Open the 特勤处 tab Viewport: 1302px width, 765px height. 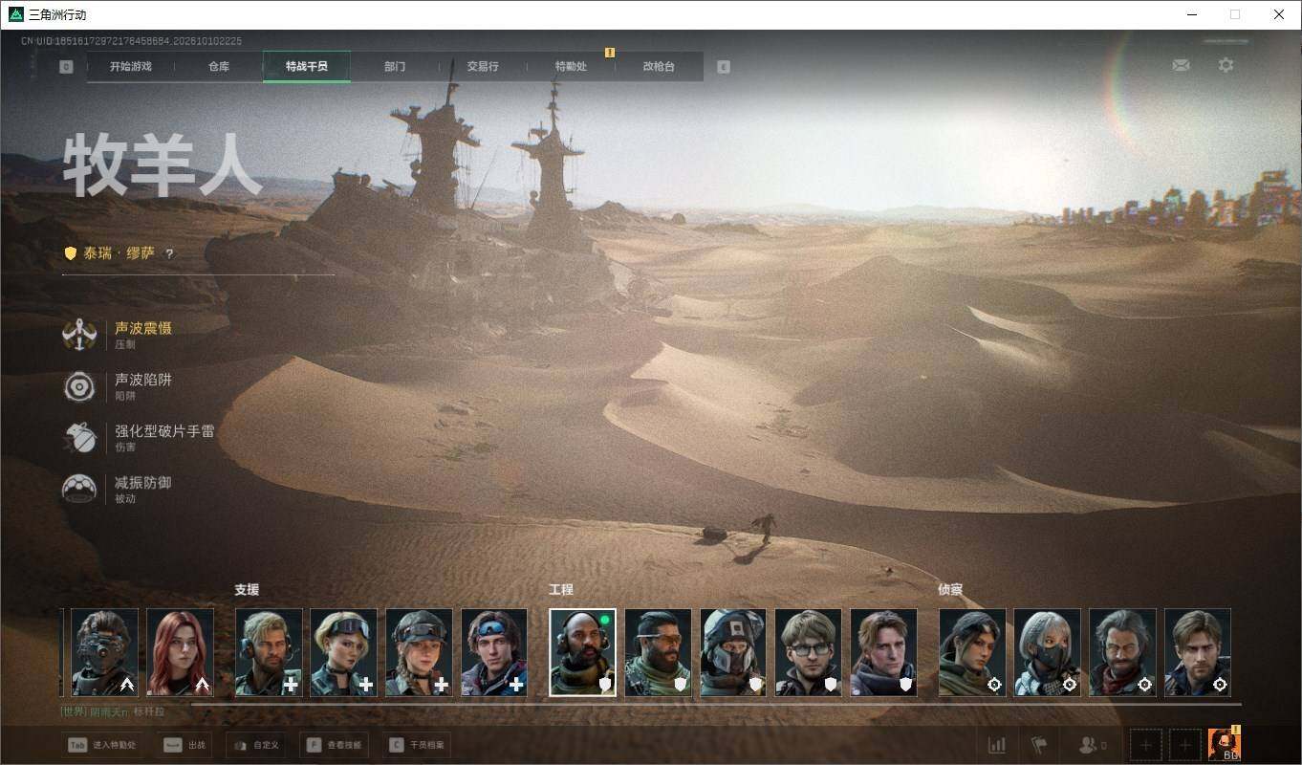click(x=571, y=67)
